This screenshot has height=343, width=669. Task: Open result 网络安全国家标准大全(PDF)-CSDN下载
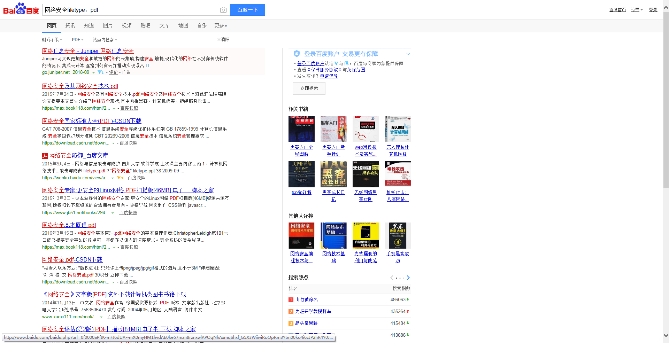(x=92, y=121)
